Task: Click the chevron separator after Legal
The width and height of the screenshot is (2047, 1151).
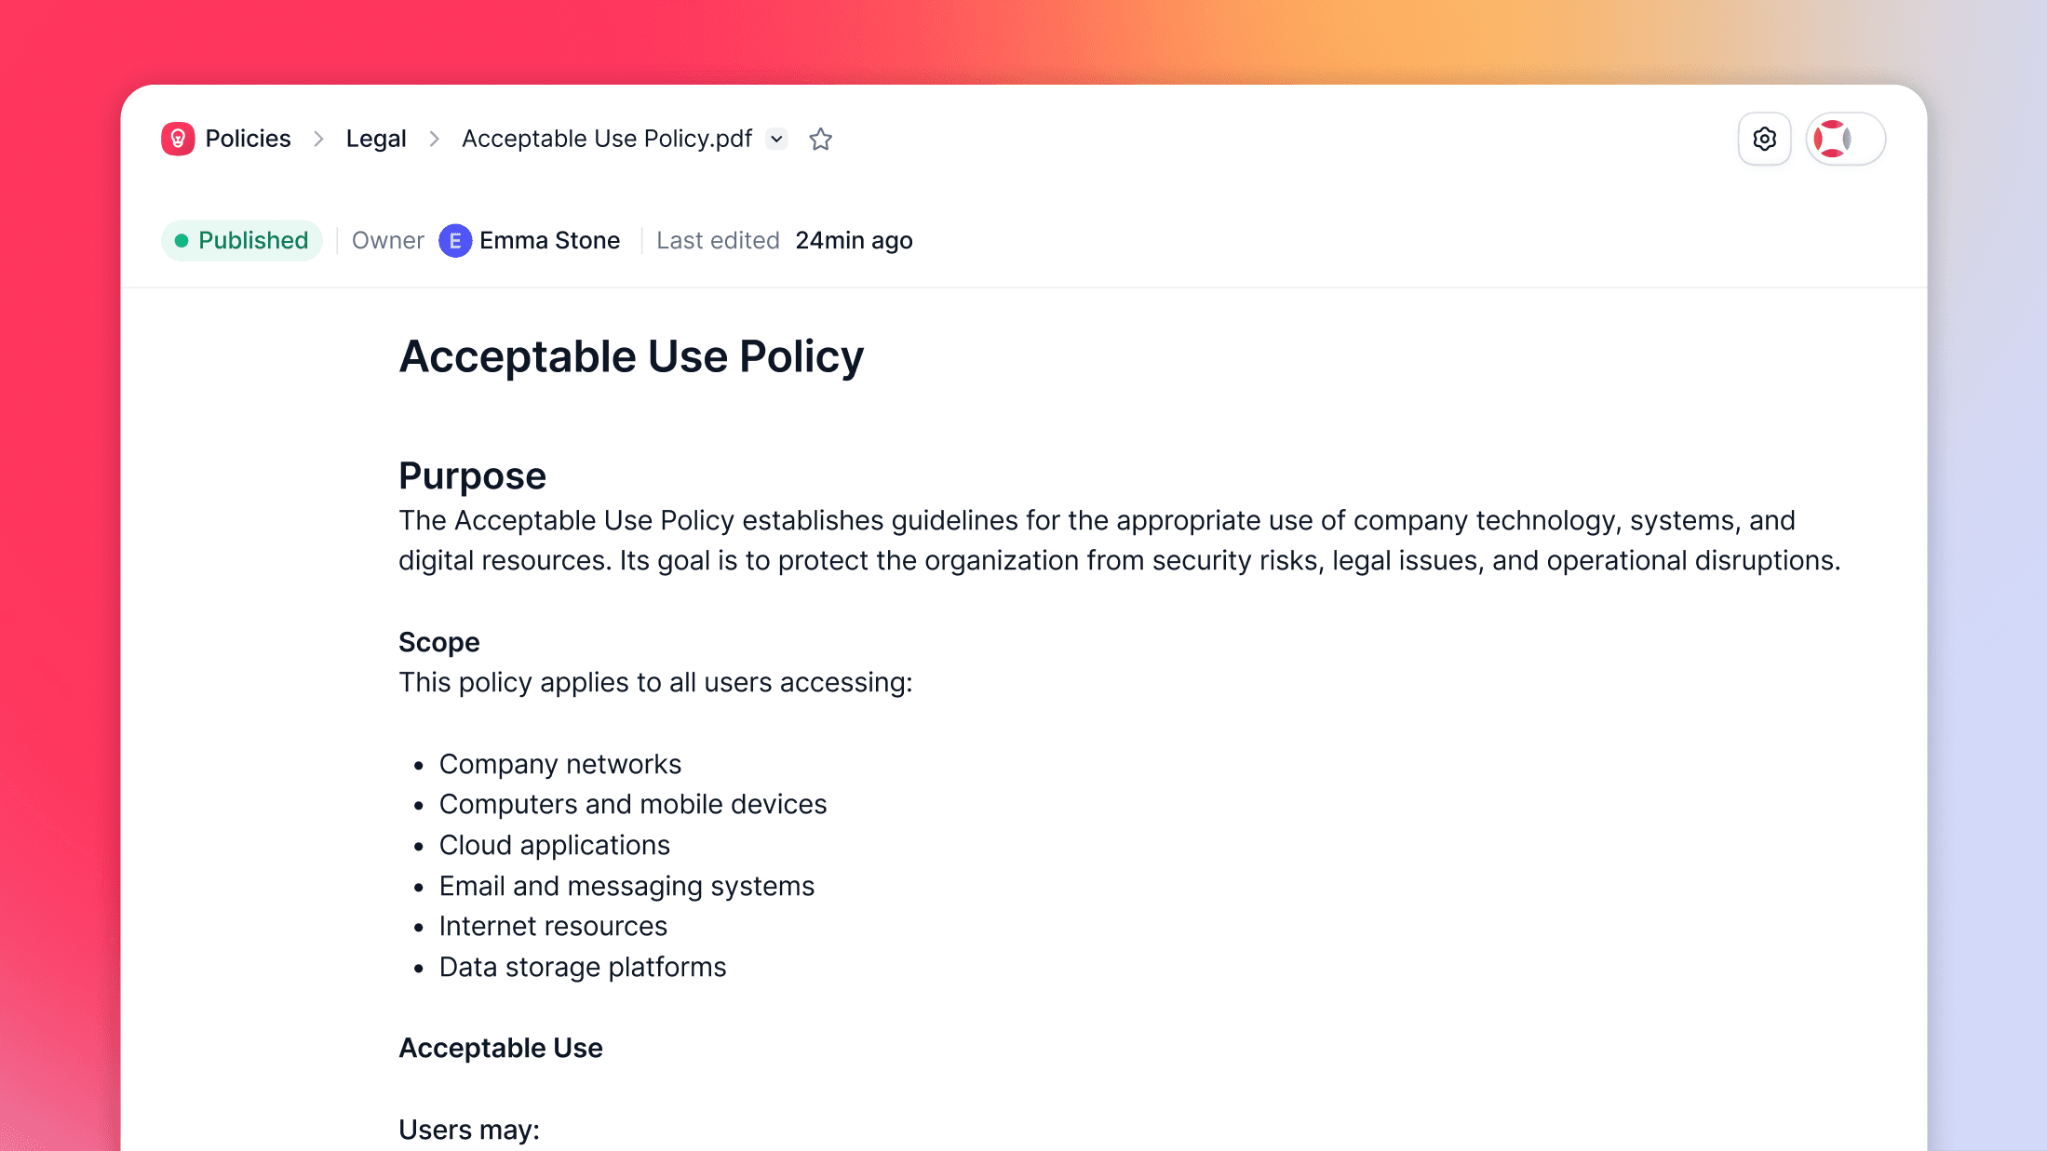Action: coord(434,138)
